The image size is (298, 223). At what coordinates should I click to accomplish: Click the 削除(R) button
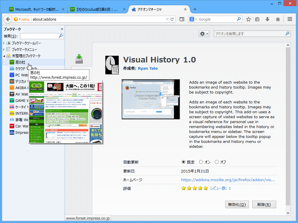(264, 204)
